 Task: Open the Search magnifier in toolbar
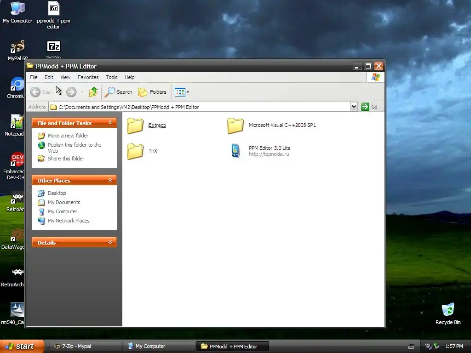click(x=109, y=92)
